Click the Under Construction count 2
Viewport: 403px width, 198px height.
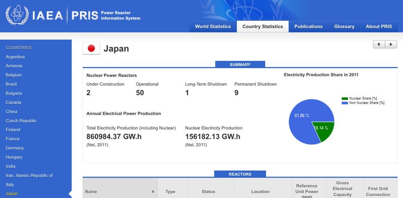pyautogui.click(x=88, y=93)
